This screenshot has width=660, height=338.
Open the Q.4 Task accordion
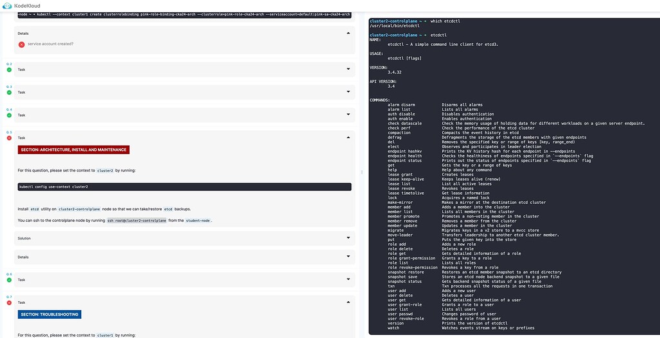[349, 115]
